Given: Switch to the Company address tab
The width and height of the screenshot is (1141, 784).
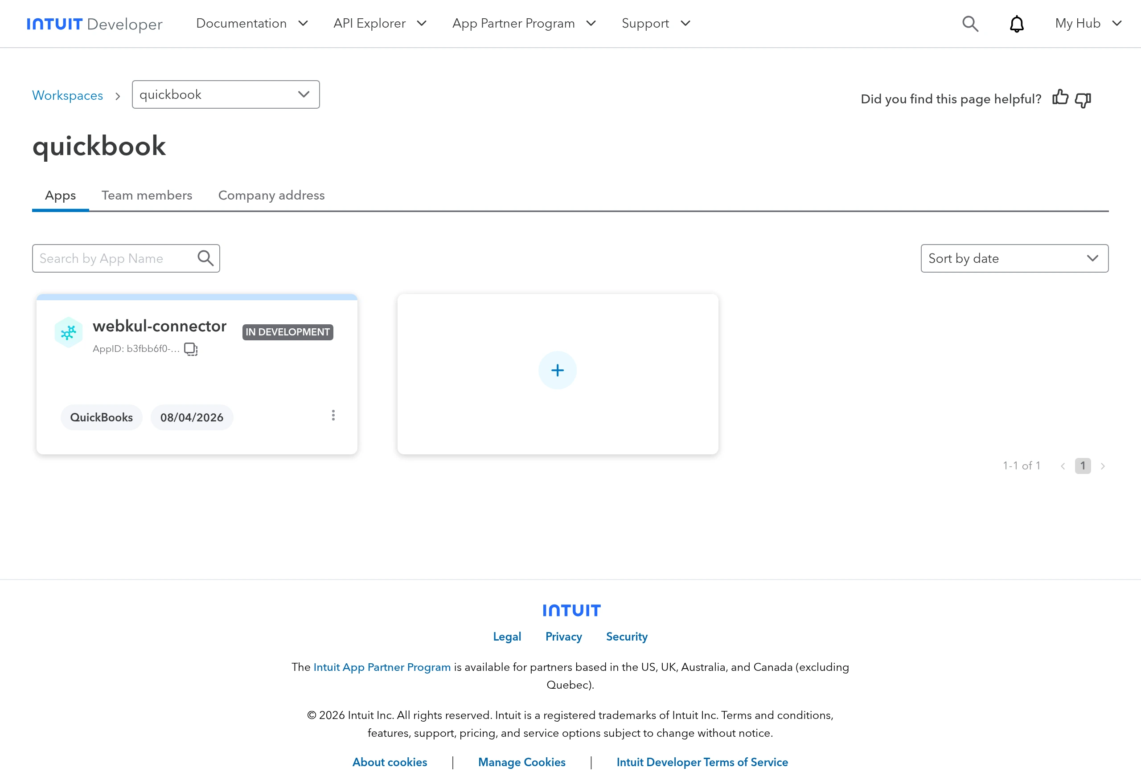Looking at the screenshot, I should click(271, 196).
